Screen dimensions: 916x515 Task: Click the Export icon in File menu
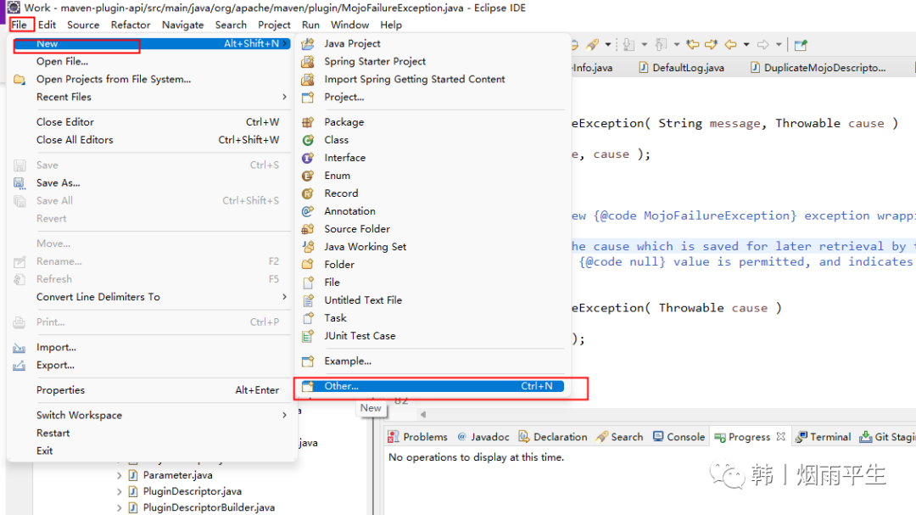coord(20,366)
